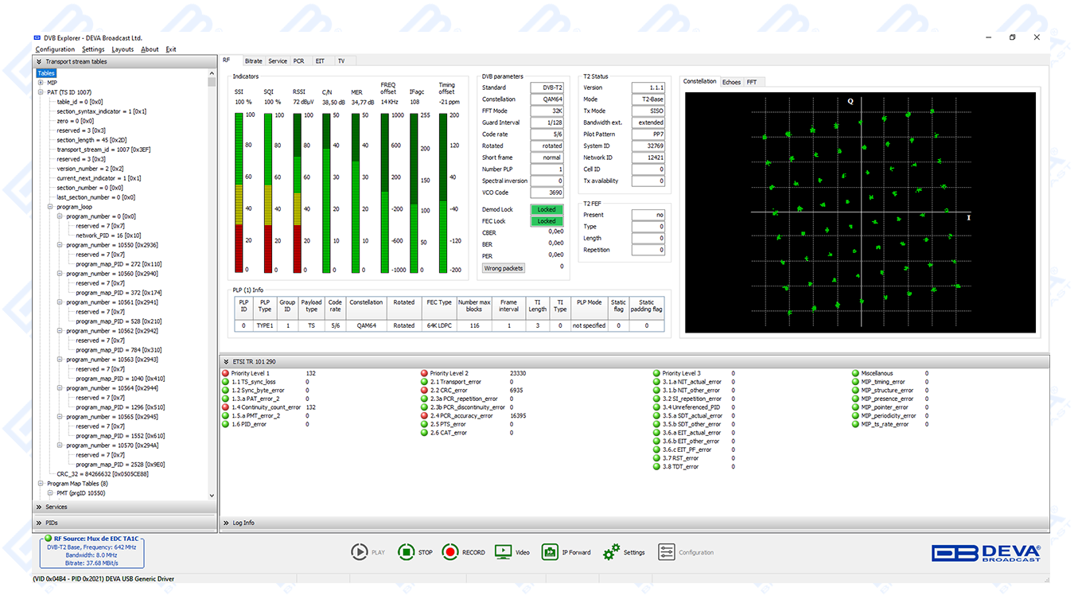Expand the MIP tree node

click(x=41, y=83)
